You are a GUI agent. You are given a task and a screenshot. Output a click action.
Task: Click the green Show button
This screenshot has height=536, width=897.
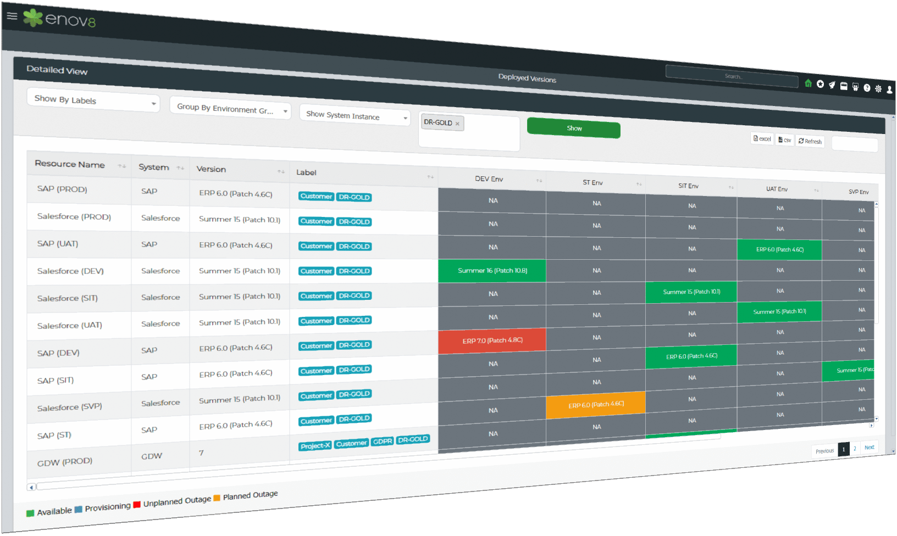point(574,128)
